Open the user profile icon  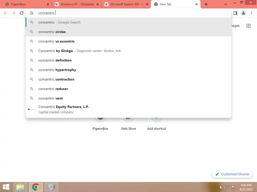click(243, 13)
